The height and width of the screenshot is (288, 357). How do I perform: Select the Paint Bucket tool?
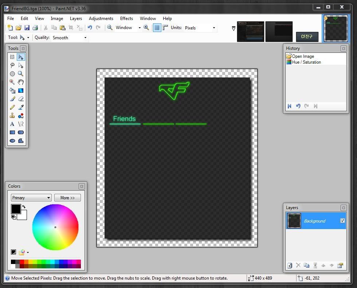coord(12,91)
